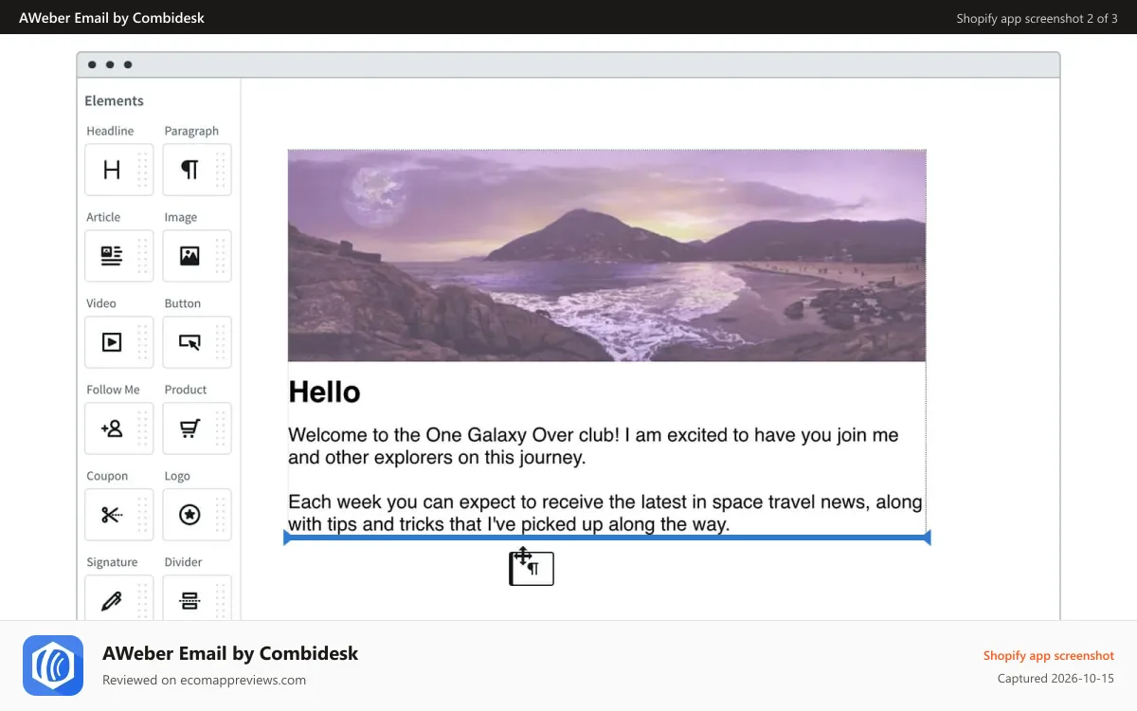Click the 'Each week you can expect' paragraph

[x=605, y=513]
